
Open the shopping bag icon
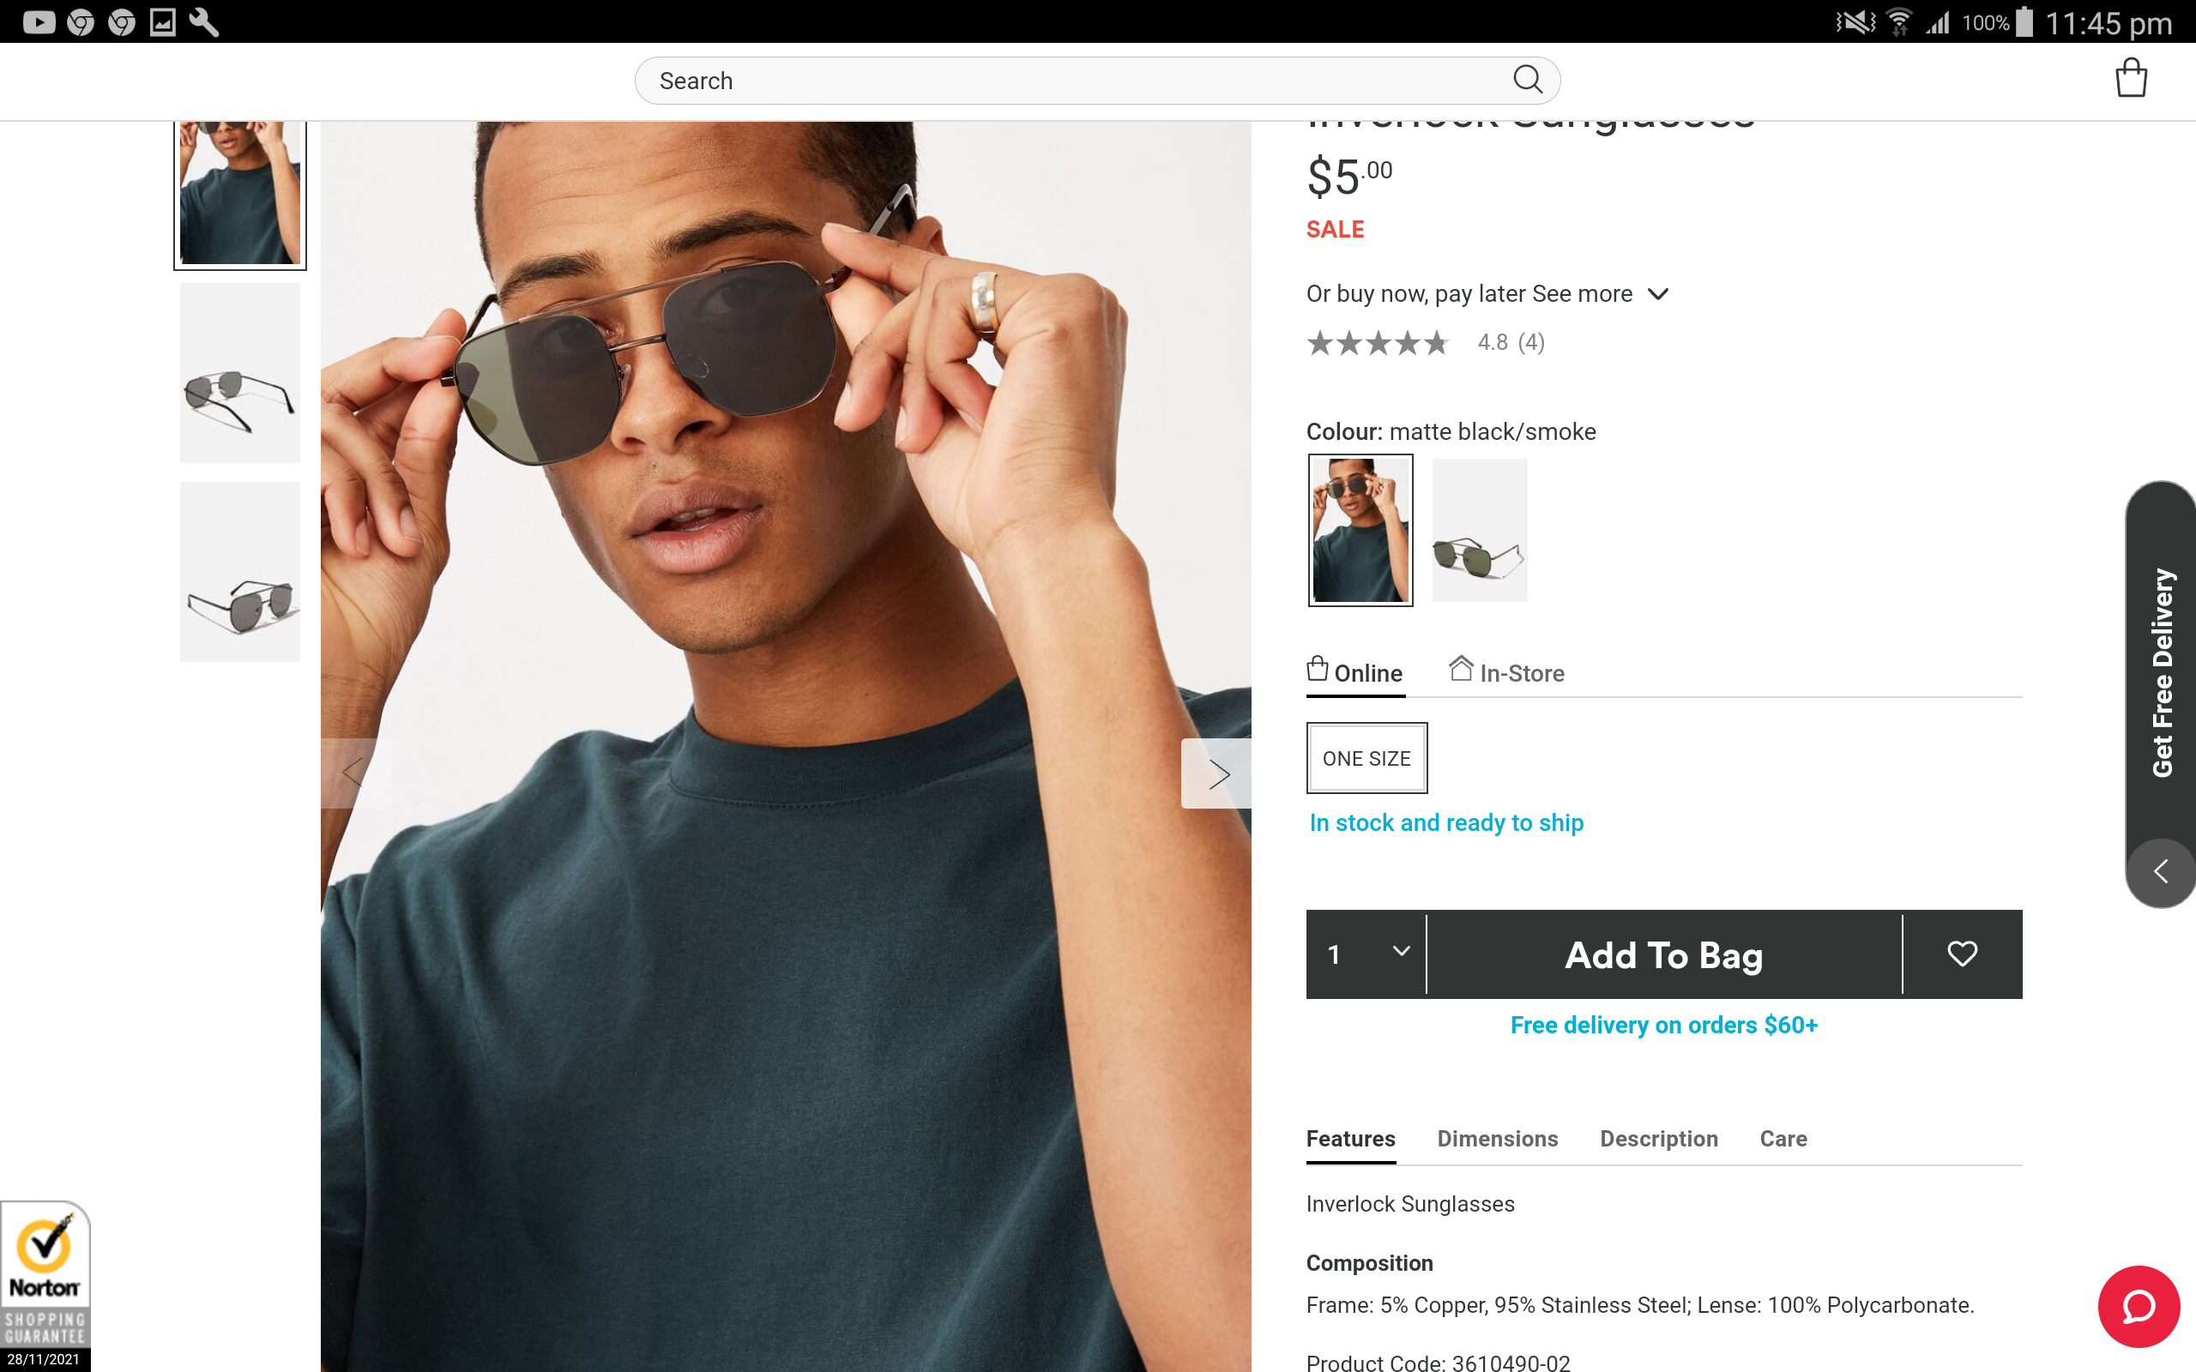[2130, 78]
